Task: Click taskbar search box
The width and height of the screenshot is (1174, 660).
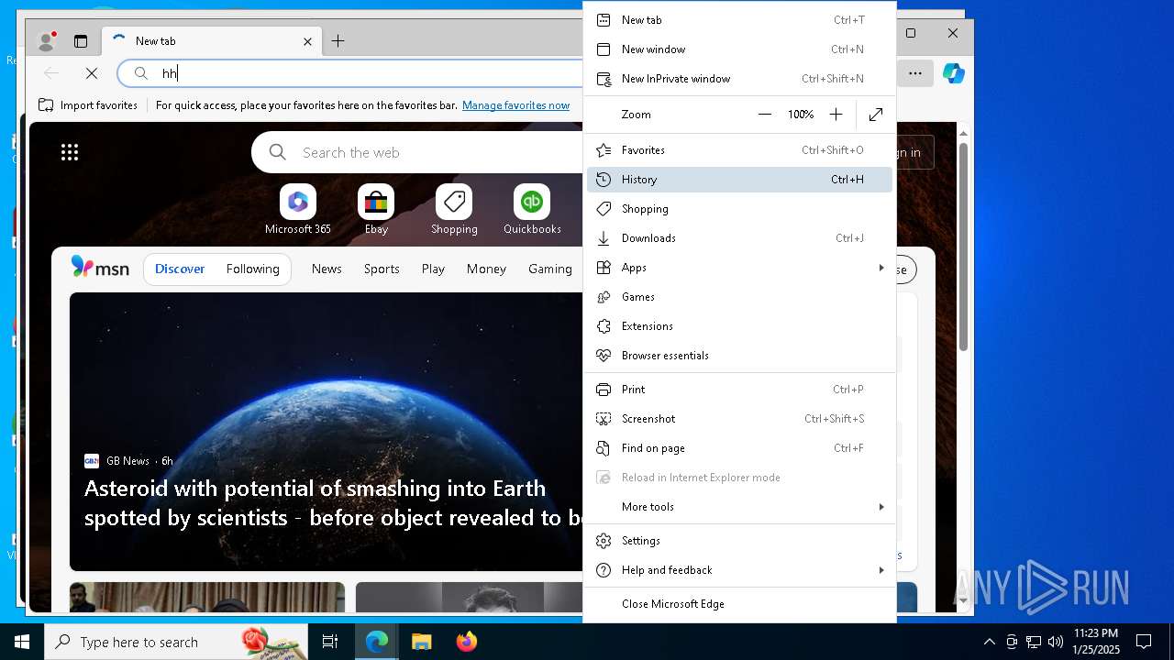Action: coord(176,642)
